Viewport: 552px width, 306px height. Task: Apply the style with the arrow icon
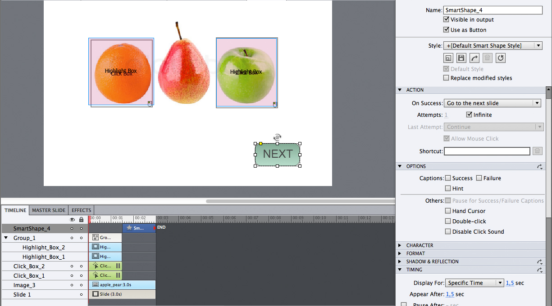pos(474,58)
